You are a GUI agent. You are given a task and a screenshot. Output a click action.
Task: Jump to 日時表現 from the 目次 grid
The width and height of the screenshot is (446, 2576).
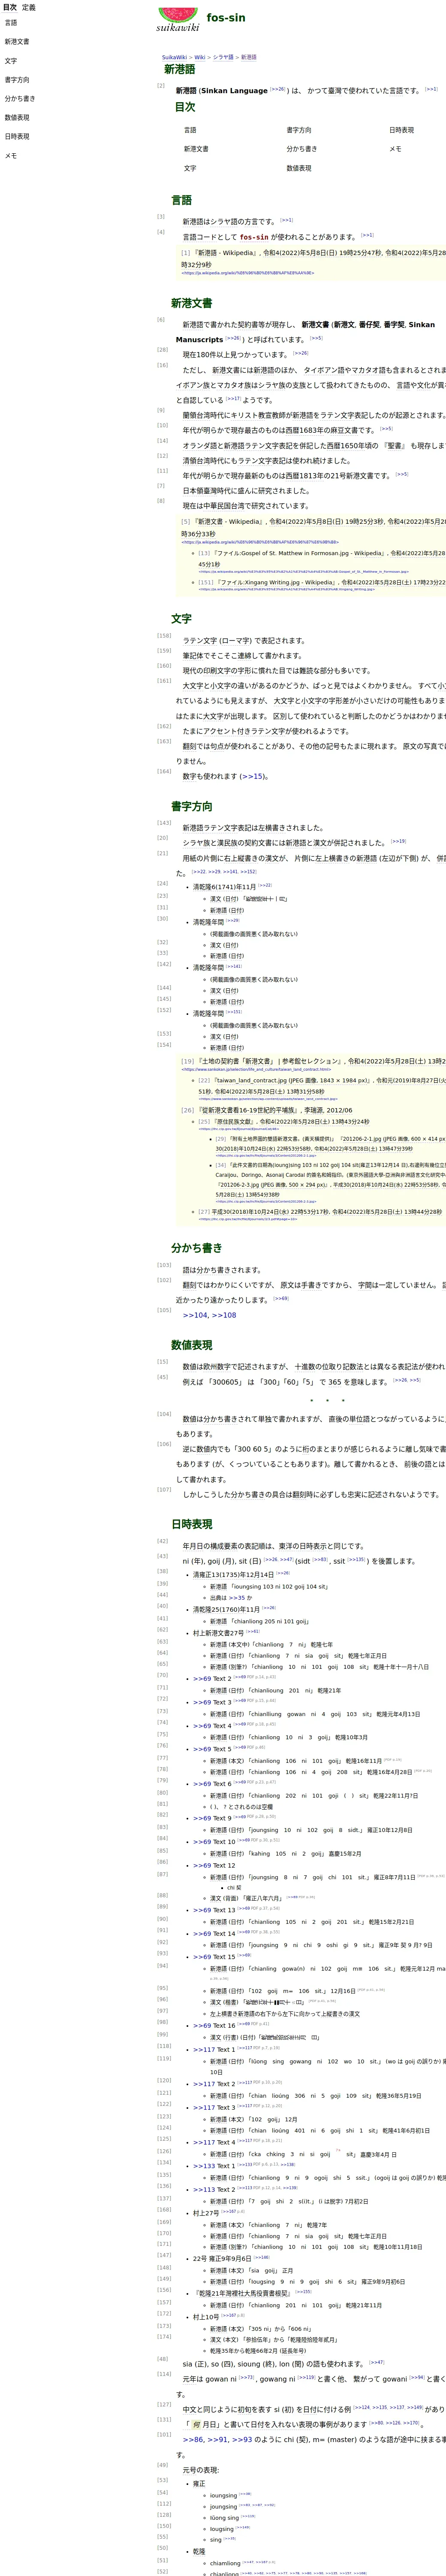tap(401, 130)
